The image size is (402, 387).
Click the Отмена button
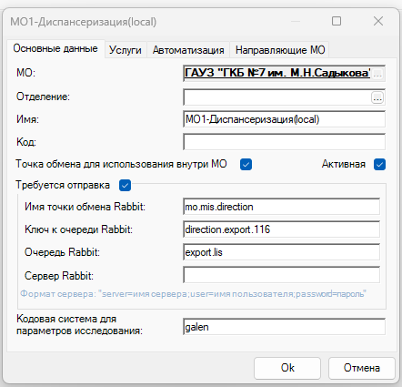click(x=362, y=368)
